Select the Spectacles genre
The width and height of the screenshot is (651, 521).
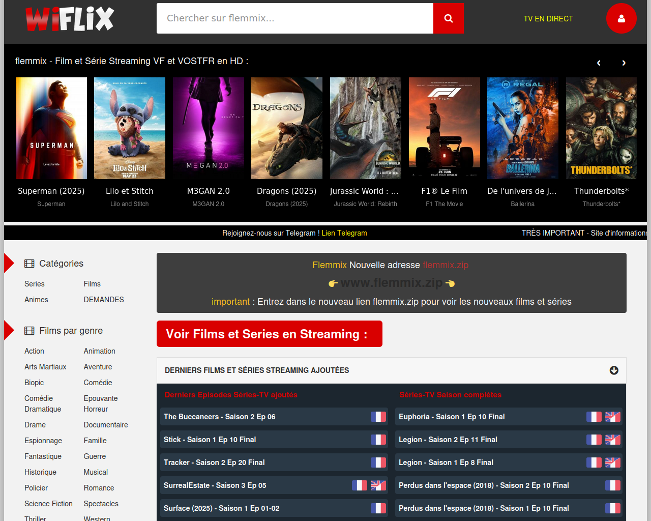click(x=101, y=504)
